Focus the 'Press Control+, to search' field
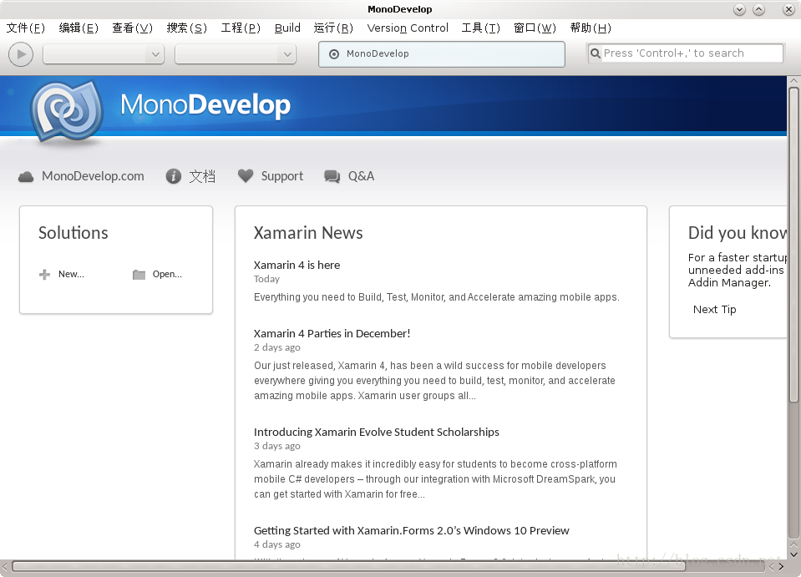Viewport: 801px width, 577px height. click(685, 53)
